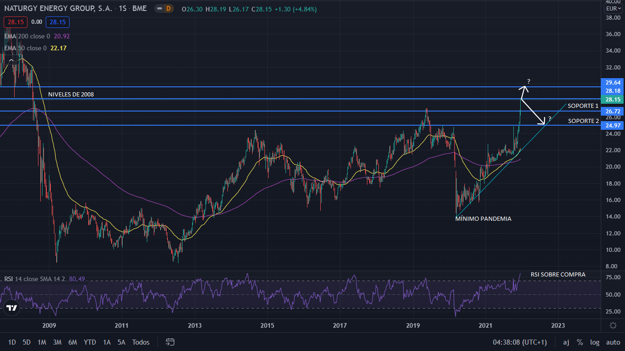Image resolution: width=625 pixels, height=351 pixels.
Task: Select the 1D time range
Action: [12, 342]
